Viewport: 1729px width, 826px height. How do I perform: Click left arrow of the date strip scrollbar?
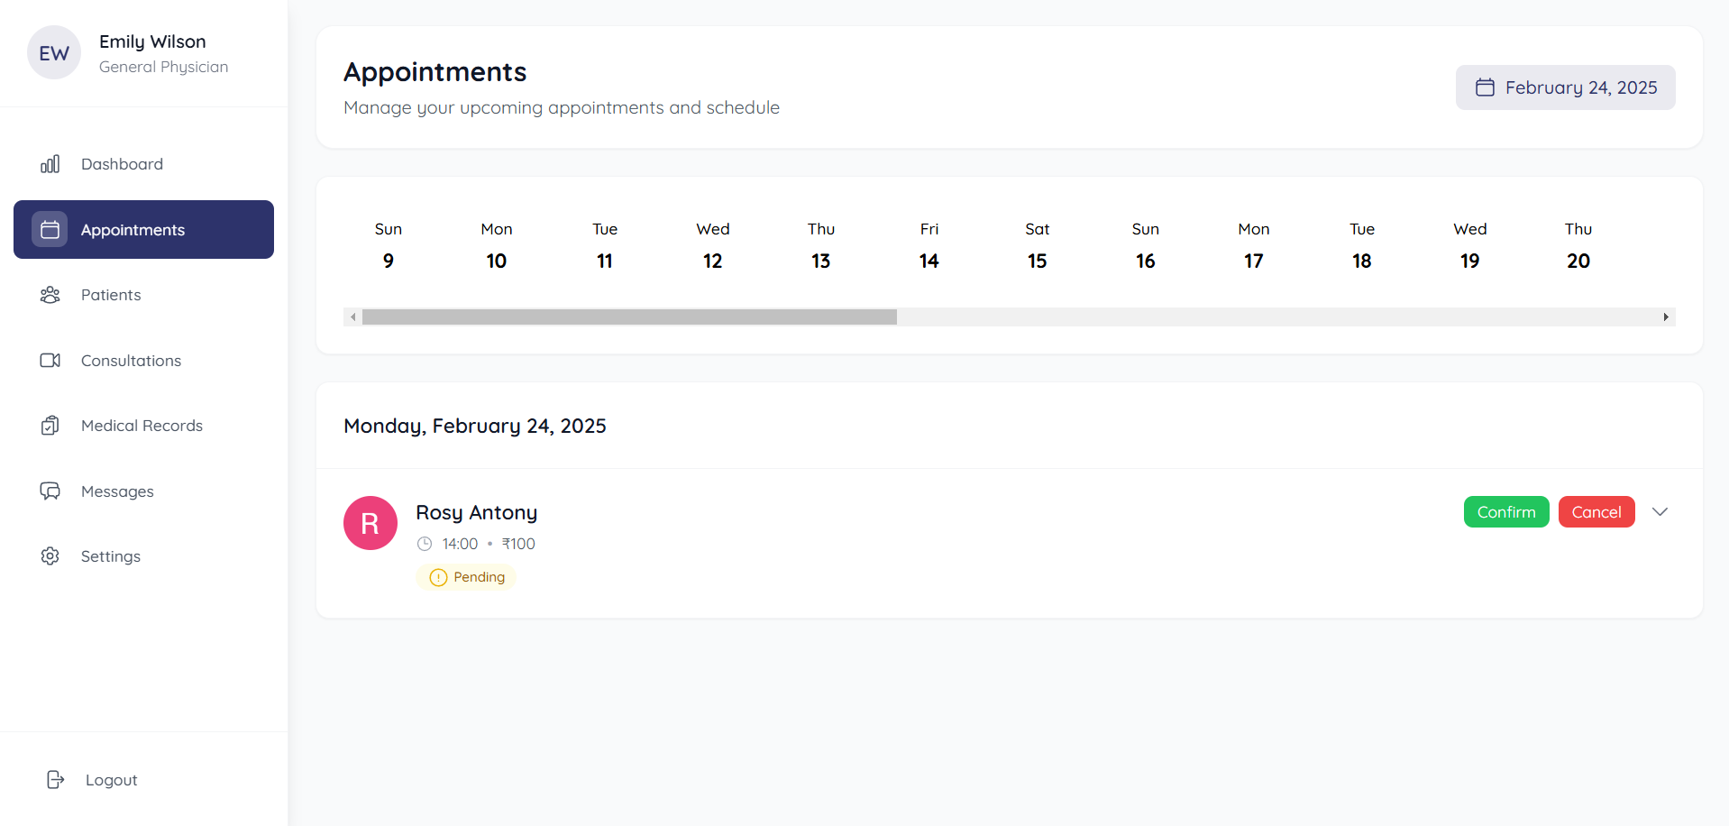coord(353,317)
